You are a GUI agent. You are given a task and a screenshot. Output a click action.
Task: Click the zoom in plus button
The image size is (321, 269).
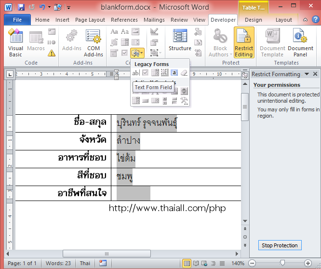pos(308,263)
